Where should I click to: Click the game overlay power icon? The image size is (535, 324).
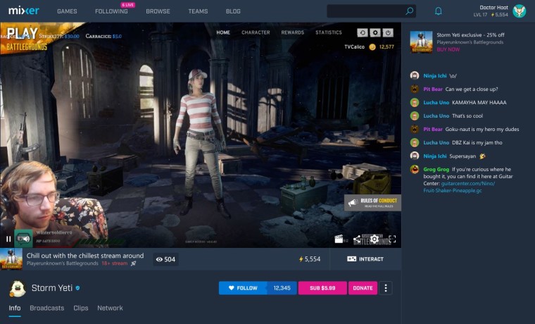[x=388, y=32]
